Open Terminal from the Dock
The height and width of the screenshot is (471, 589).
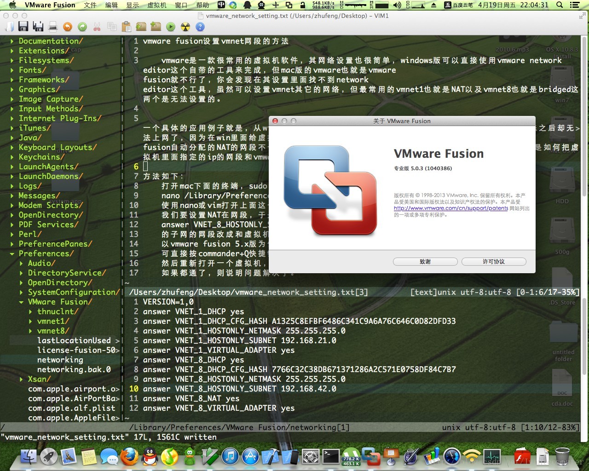coord(330,456)
